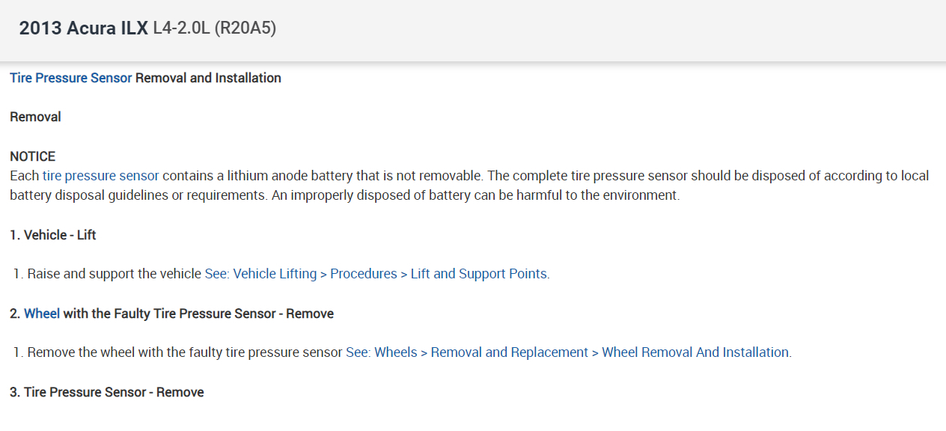
Task: Click the 'Raise and support the vehicle' step text
Action: (114, 274)
